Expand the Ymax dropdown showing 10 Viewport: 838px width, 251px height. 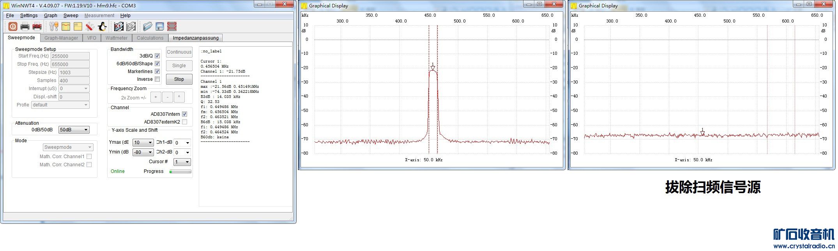[x=143, y=143]
